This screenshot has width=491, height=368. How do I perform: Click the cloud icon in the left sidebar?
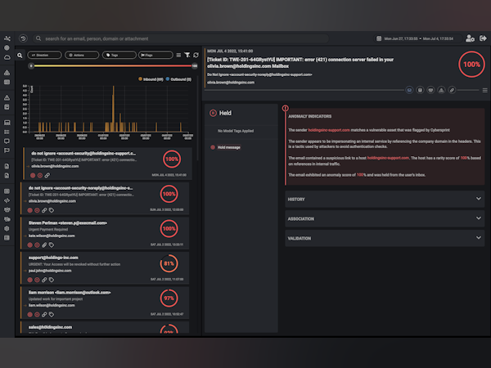[7, 57]
